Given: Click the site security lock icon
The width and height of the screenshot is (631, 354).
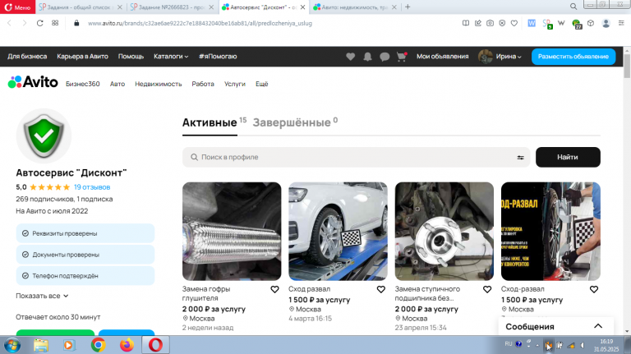Looking at the screenshot, I should point(76,23).
